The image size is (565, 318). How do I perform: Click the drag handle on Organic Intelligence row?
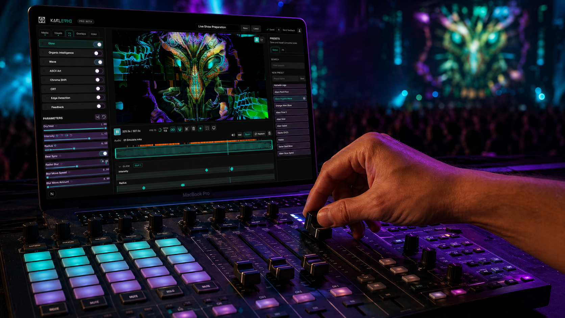43,52
